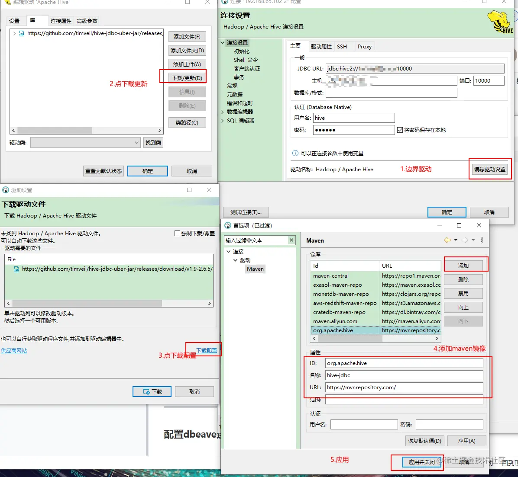
Task: Click the 名称 field containing hive-jdbc
Action: click(x=404, y=375)
